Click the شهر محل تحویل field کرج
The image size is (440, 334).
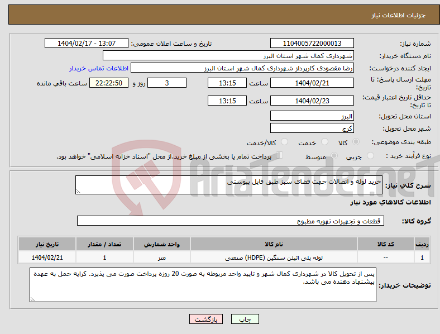point(312,128)
